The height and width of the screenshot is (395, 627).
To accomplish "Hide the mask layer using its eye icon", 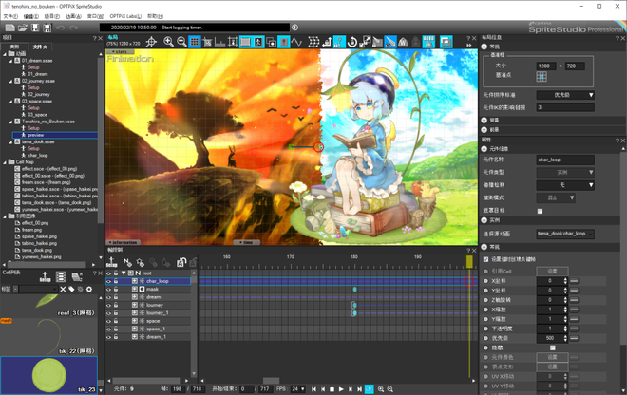I will pyautogui.click(x=108, y=290).
